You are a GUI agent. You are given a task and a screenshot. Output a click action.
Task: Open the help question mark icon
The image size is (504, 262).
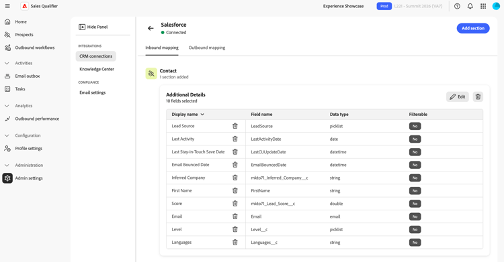(457, 6)
